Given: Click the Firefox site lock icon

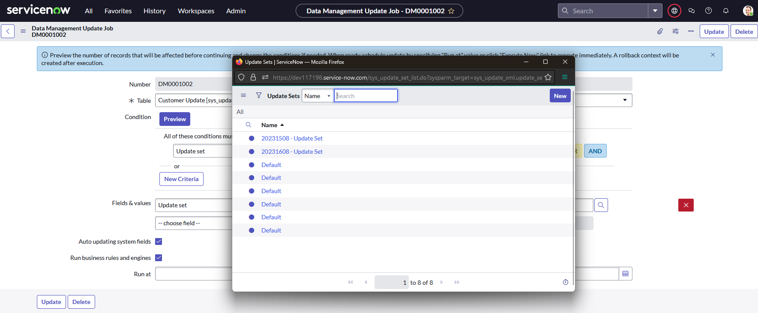Looking at the screenshot, I should [253, 77].
